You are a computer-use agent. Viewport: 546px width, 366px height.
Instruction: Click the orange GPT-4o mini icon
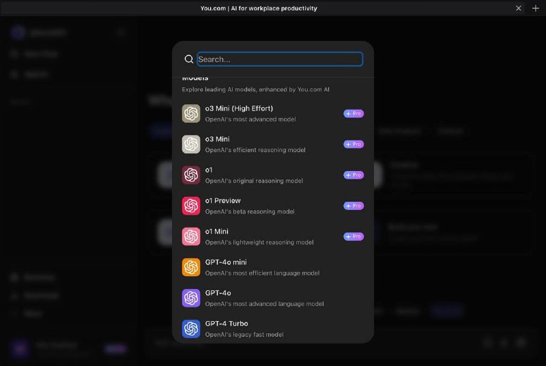pos(191,267)
